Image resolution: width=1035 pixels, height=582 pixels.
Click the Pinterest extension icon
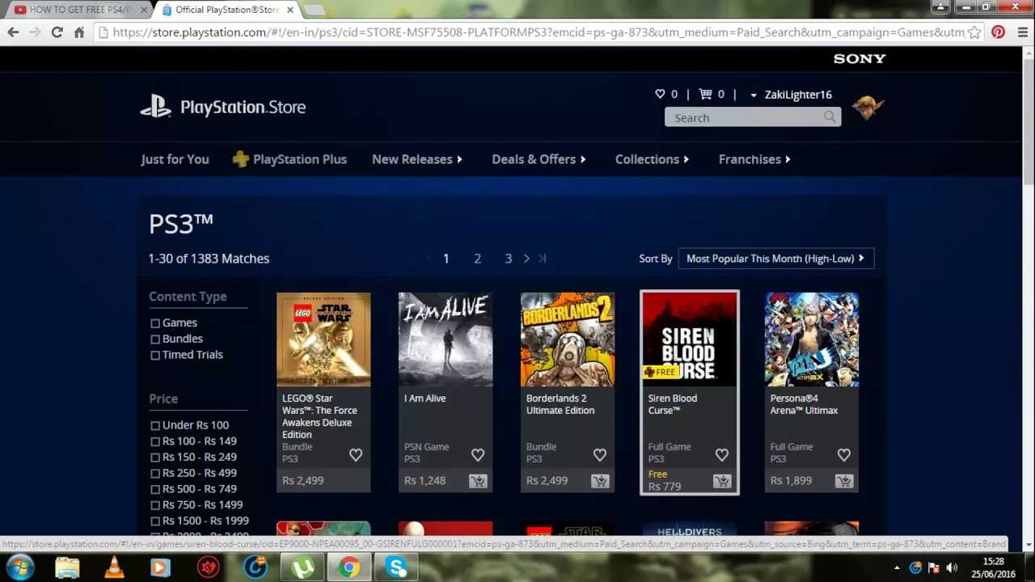pos(999,32)
